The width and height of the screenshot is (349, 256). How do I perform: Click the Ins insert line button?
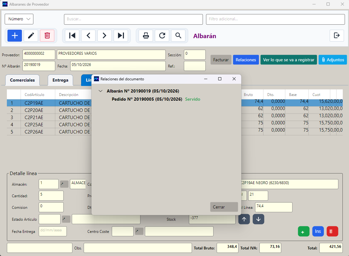pos(318,232)
